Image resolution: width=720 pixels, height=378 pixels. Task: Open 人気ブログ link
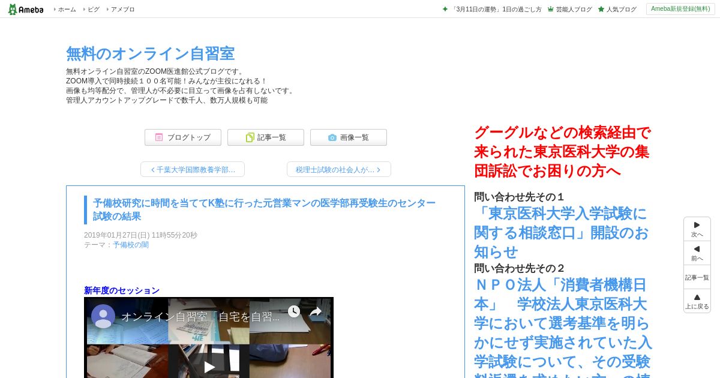(621, 10)
